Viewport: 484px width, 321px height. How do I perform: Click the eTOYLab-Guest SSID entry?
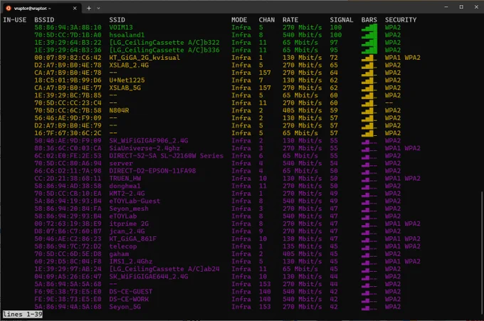point(135,201)
